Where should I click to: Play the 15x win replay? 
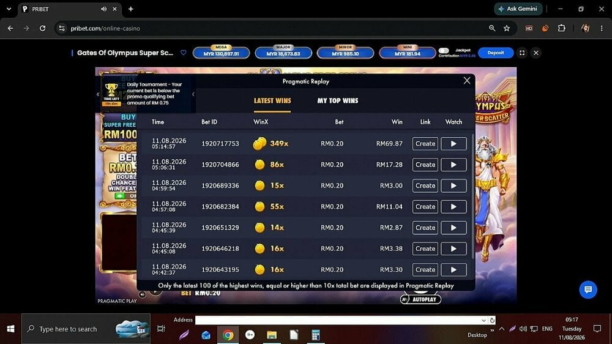pos(453,186)
